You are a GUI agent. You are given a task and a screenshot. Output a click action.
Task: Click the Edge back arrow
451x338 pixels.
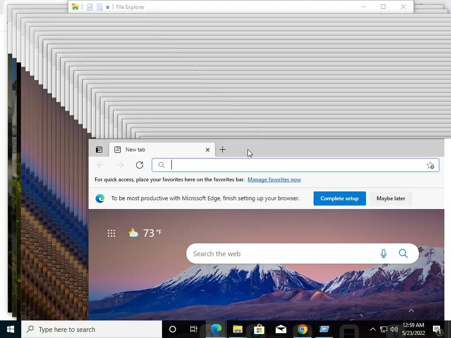(101, 165)
